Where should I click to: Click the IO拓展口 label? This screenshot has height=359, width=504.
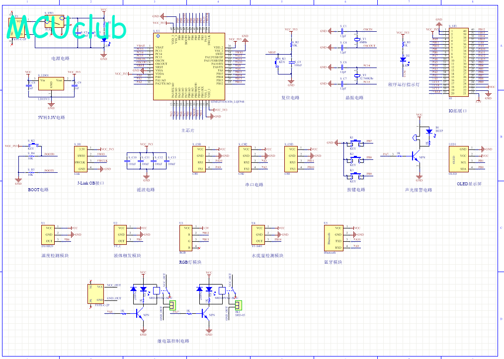coord(458,111)
